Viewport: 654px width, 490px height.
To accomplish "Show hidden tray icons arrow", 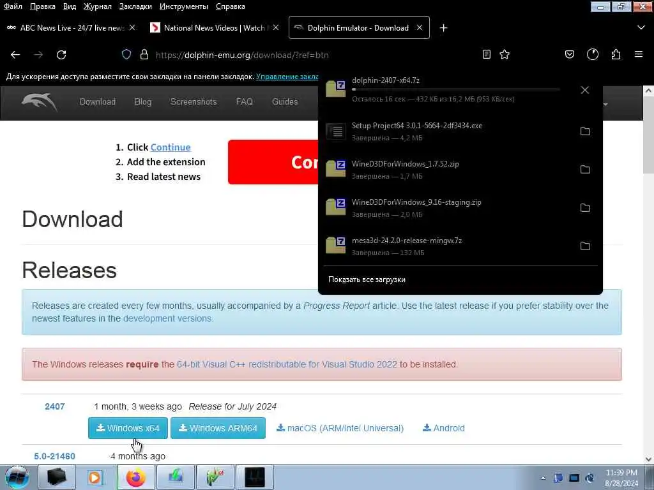I will 543,479.
